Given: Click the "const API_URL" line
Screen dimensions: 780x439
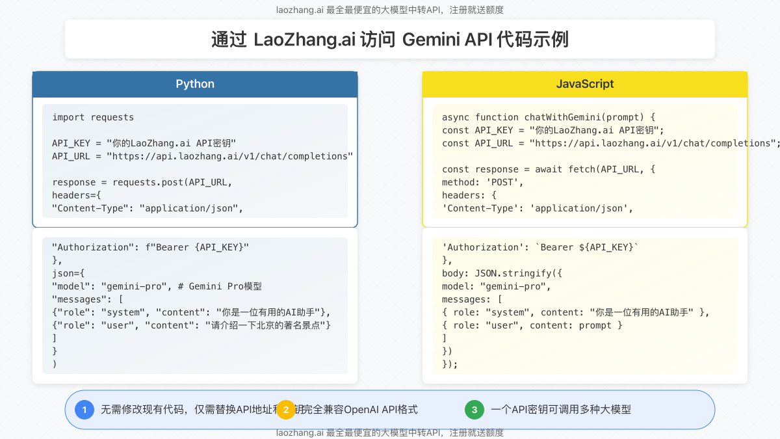Looking at the screenshot, I should click(x=611, y=143).
